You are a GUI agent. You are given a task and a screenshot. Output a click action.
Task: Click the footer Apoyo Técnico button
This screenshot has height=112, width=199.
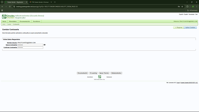(x=104, y=73)
